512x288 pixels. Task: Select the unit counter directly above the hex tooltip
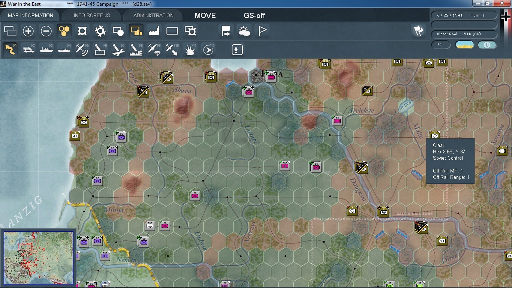(434, 134)
